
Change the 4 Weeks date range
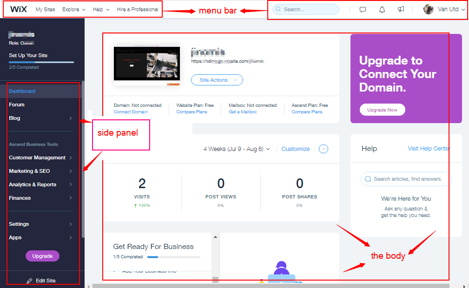click(x=237, y=149)
